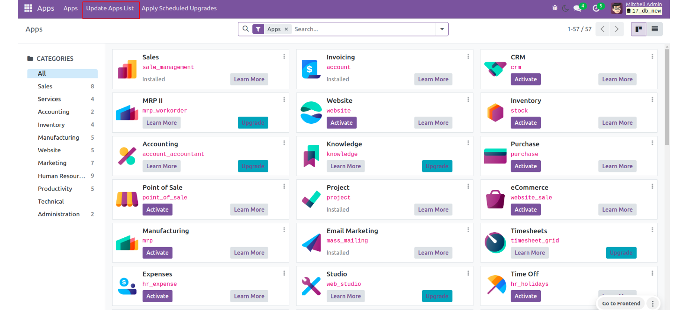The height and width of the screenshot is (327, 674).
Task: Click the CRM app icon
Action: (495, 70)
